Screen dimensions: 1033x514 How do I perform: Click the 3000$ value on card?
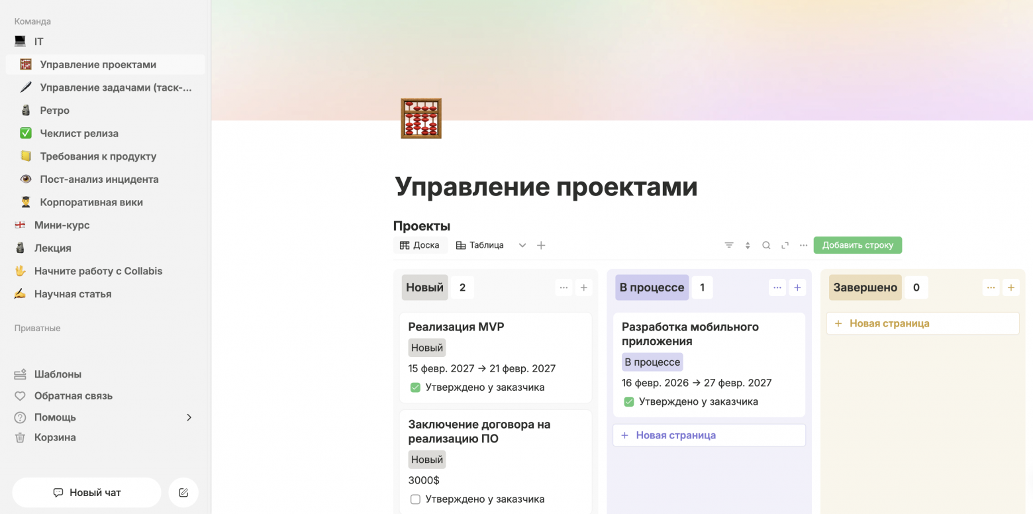click(x=424, y=480)
